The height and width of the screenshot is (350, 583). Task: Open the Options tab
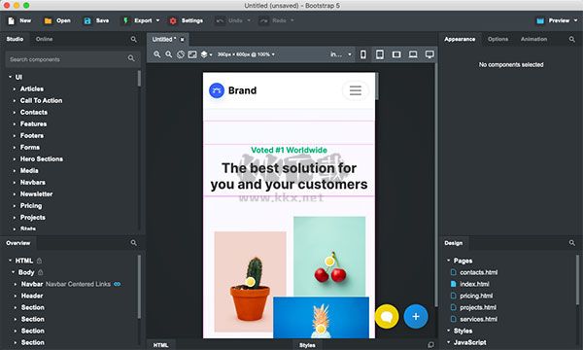pos(497,39)
